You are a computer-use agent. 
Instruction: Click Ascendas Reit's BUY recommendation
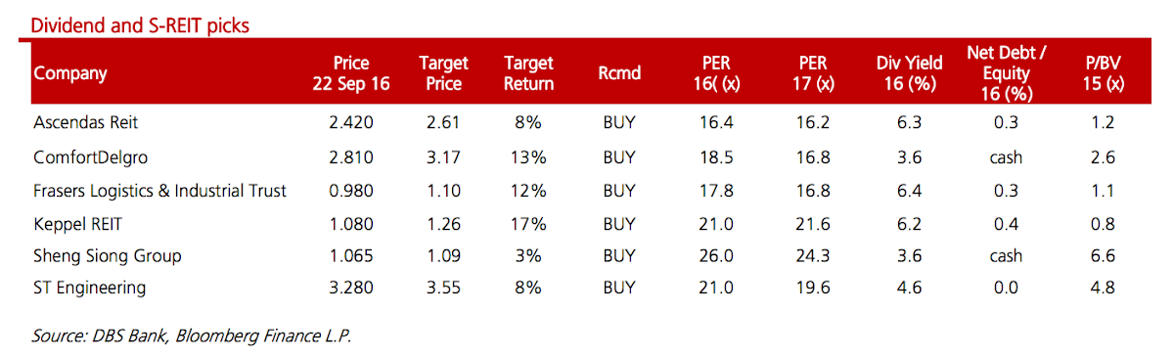click(618, 122)
